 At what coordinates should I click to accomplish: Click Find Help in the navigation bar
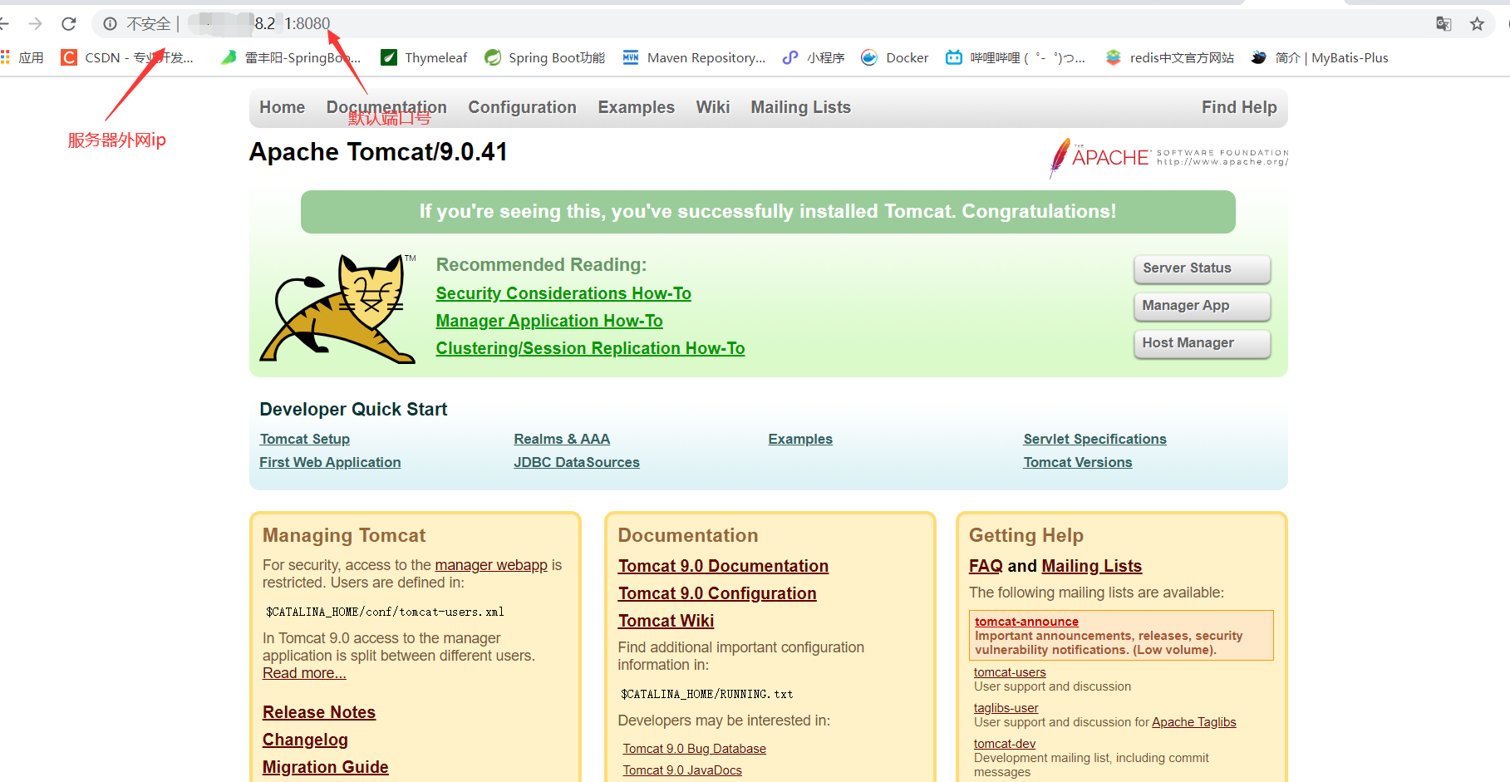click(1239, 107)
